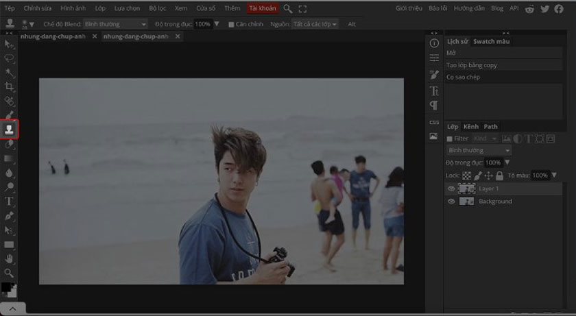576x316 pixels.
Task: Open the Properties sliders panel icon
Action: click(x=434, y=58)
